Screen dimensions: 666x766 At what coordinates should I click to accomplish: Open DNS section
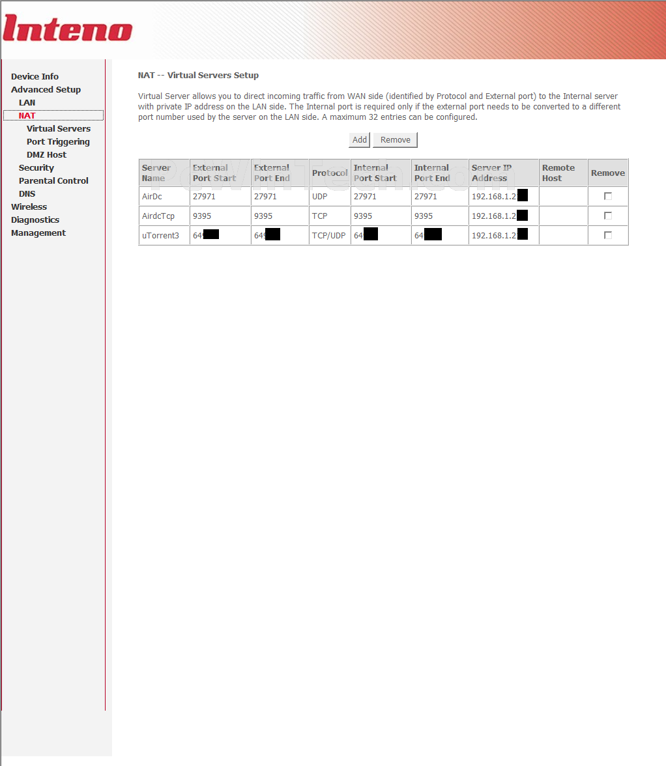point(27,193)
